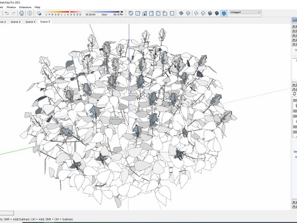
Task: Open the Extensions menu
Action: 25,7
